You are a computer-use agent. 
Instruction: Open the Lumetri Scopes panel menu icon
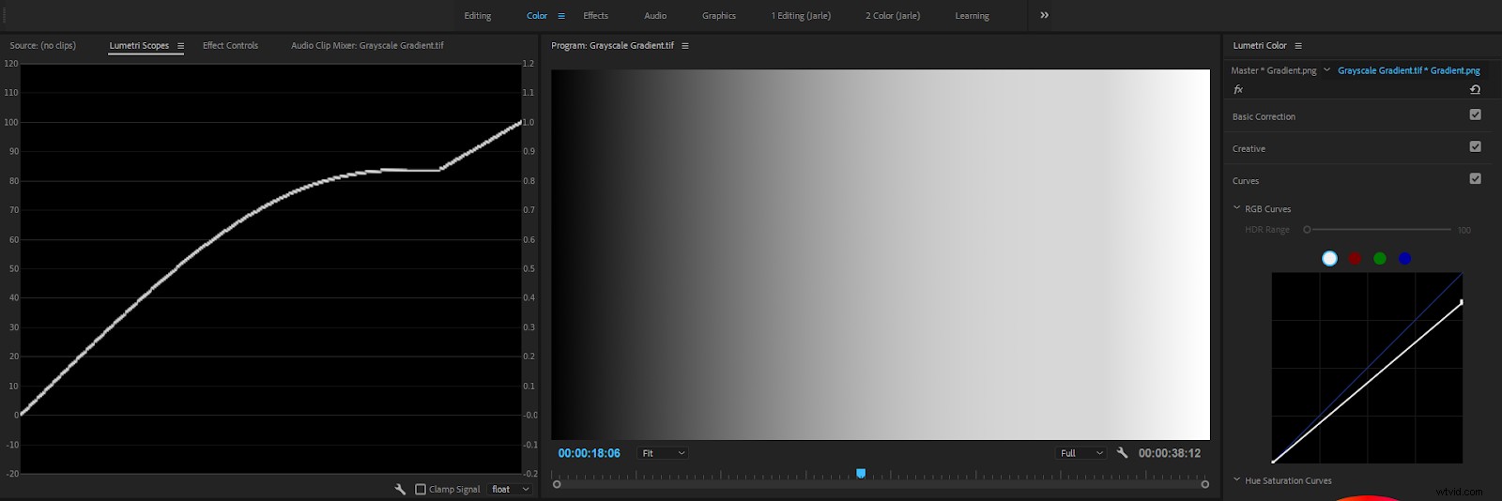(180, 46)
